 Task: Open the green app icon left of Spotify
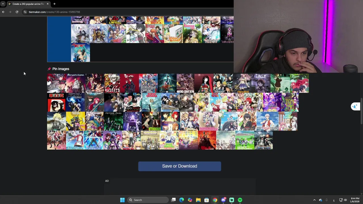click(232, 200)
